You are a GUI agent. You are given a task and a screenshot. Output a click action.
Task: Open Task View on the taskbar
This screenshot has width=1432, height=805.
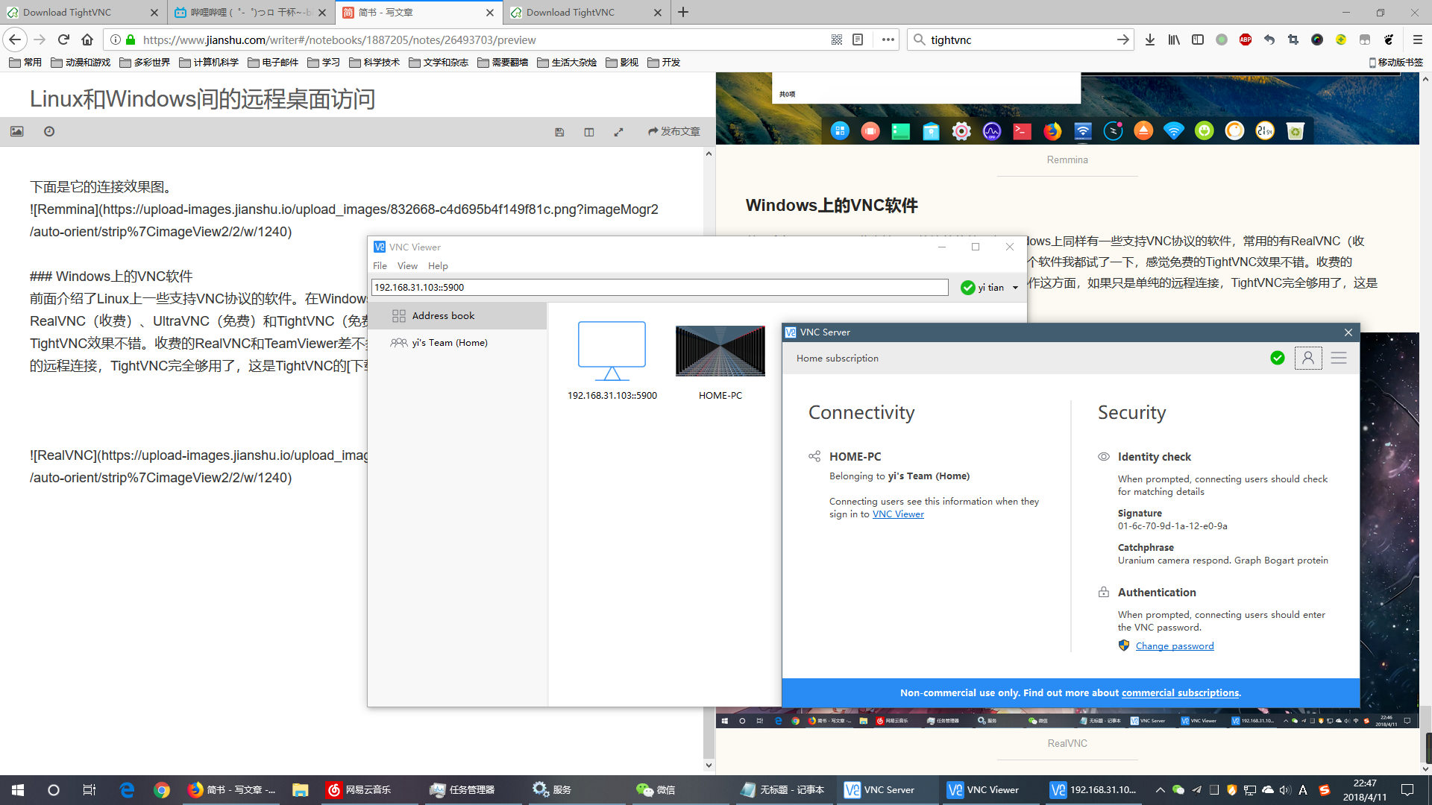pyautogui.click(x=89, y=790)
